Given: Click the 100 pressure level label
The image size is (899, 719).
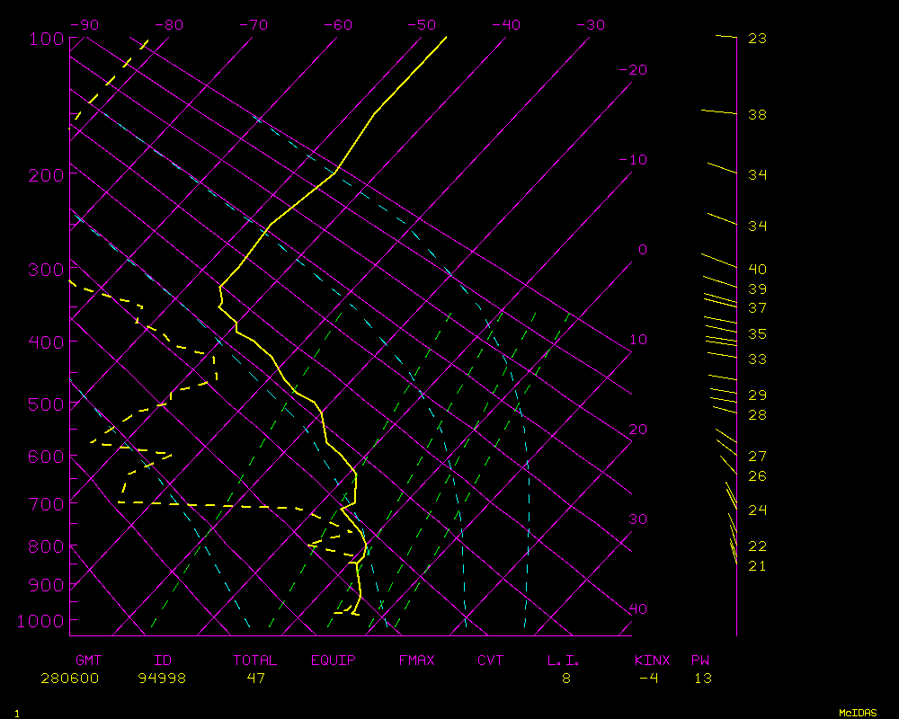Looking at the screenshot, I should pyautogui.click(x=45, y=39).
